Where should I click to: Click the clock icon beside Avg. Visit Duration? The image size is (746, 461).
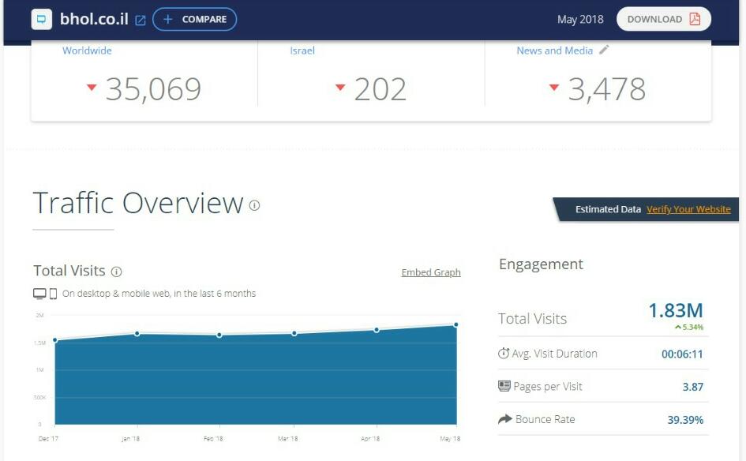(504, 354)
